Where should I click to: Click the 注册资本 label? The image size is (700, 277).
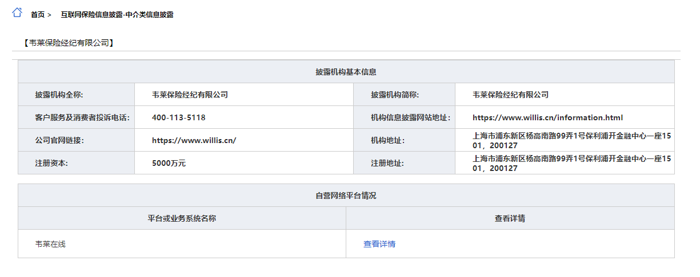[51, 163]
